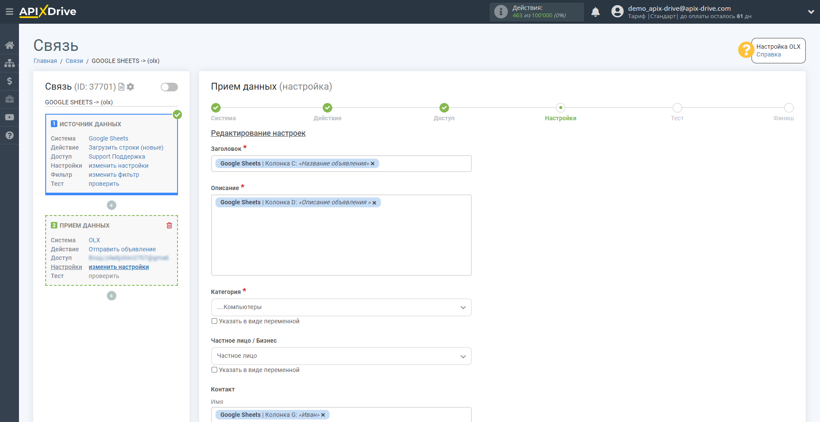Click the data source completed checkmark

(x=177, y=115)
